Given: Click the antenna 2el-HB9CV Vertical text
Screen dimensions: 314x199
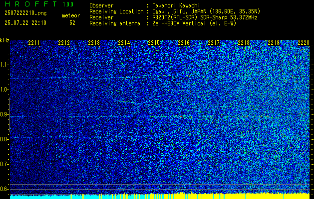Looking at the screenshot, I should (x=194, y=23).
